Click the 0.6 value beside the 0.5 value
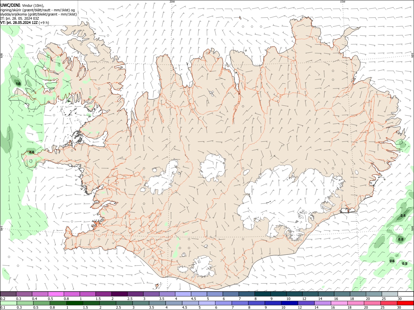The width and height of the screenshot is (414, 310). pos(392,261)
